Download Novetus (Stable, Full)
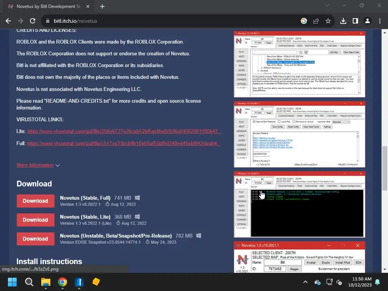The width and height of the screenshot is (388, 291). (x=35, y=201)
